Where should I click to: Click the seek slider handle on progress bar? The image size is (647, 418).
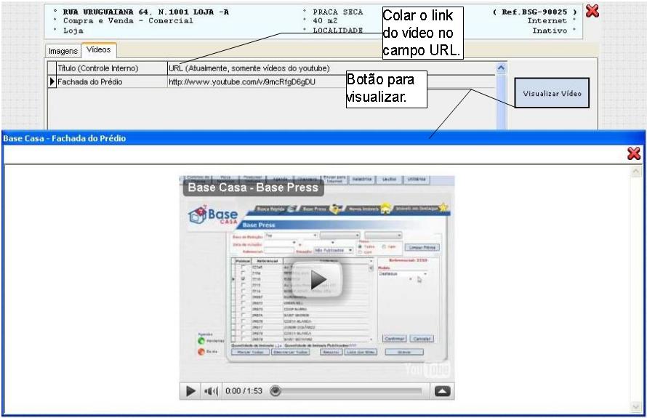click(276, 391)
